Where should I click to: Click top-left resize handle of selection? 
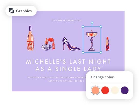click(x=83, y=27)
